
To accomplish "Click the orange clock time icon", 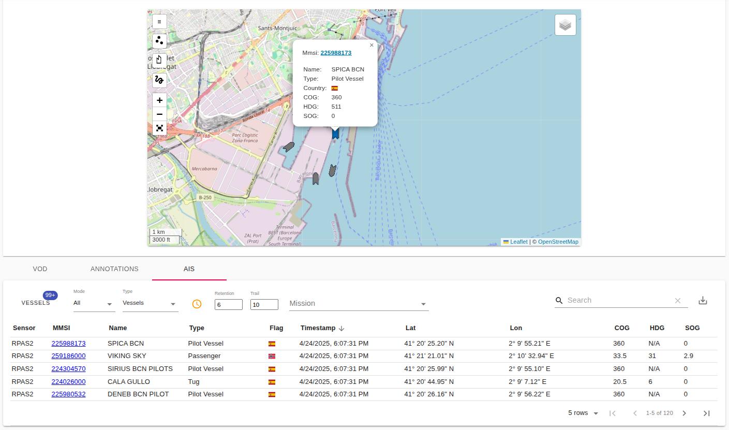I will point(197,304).
